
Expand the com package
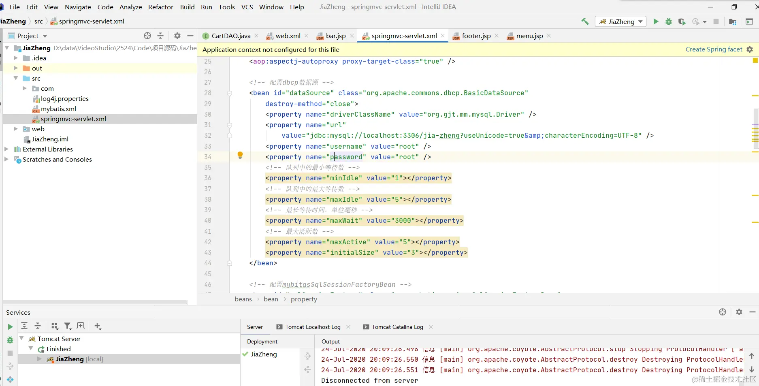(x=25, y=88)
